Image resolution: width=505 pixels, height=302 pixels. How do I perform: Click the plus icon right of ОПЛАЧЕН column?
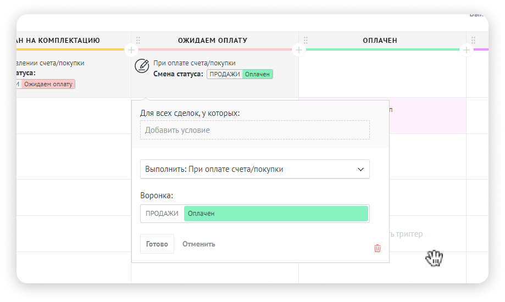point(466,50)
